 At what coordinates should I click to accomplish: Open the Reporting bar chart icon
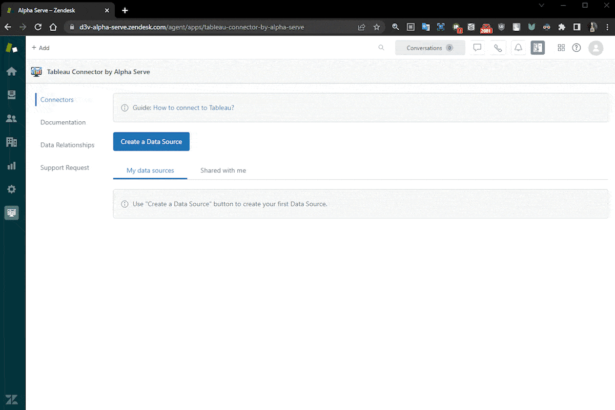tap(11, 165)
